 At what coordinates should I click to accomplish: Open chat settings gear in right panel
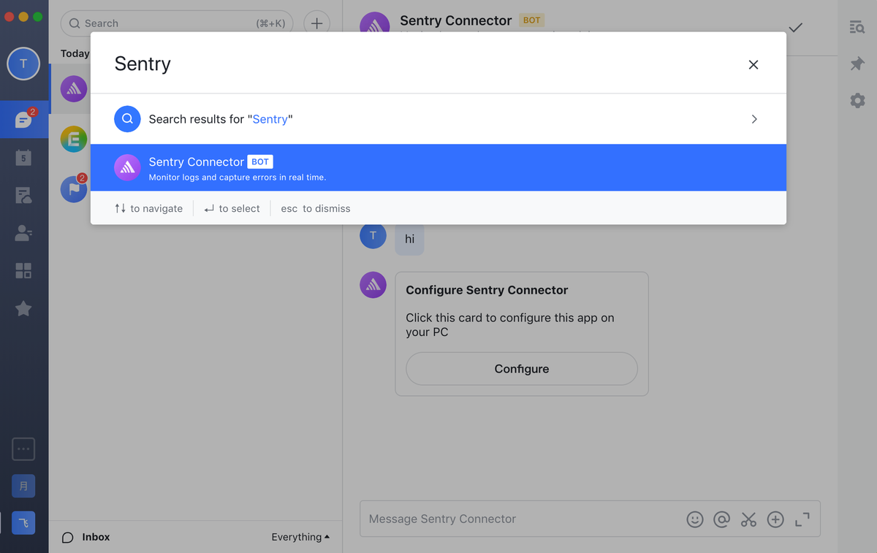pyautogui.click(x=857, y=101)
